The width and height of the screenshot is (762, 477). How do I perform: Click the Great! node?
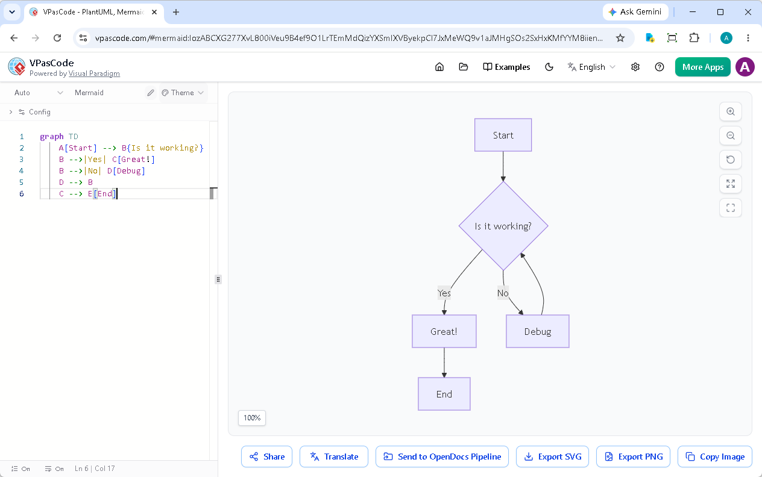[444, 331]
